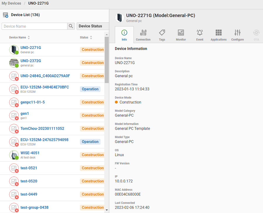This screenshot has width=263, height=213.
Task: Click the device list scrollbar down arrow
Action: point(107,210)
